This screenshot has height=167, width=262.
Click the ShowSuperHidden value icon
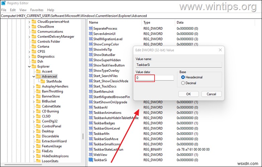tap(91, 60)
